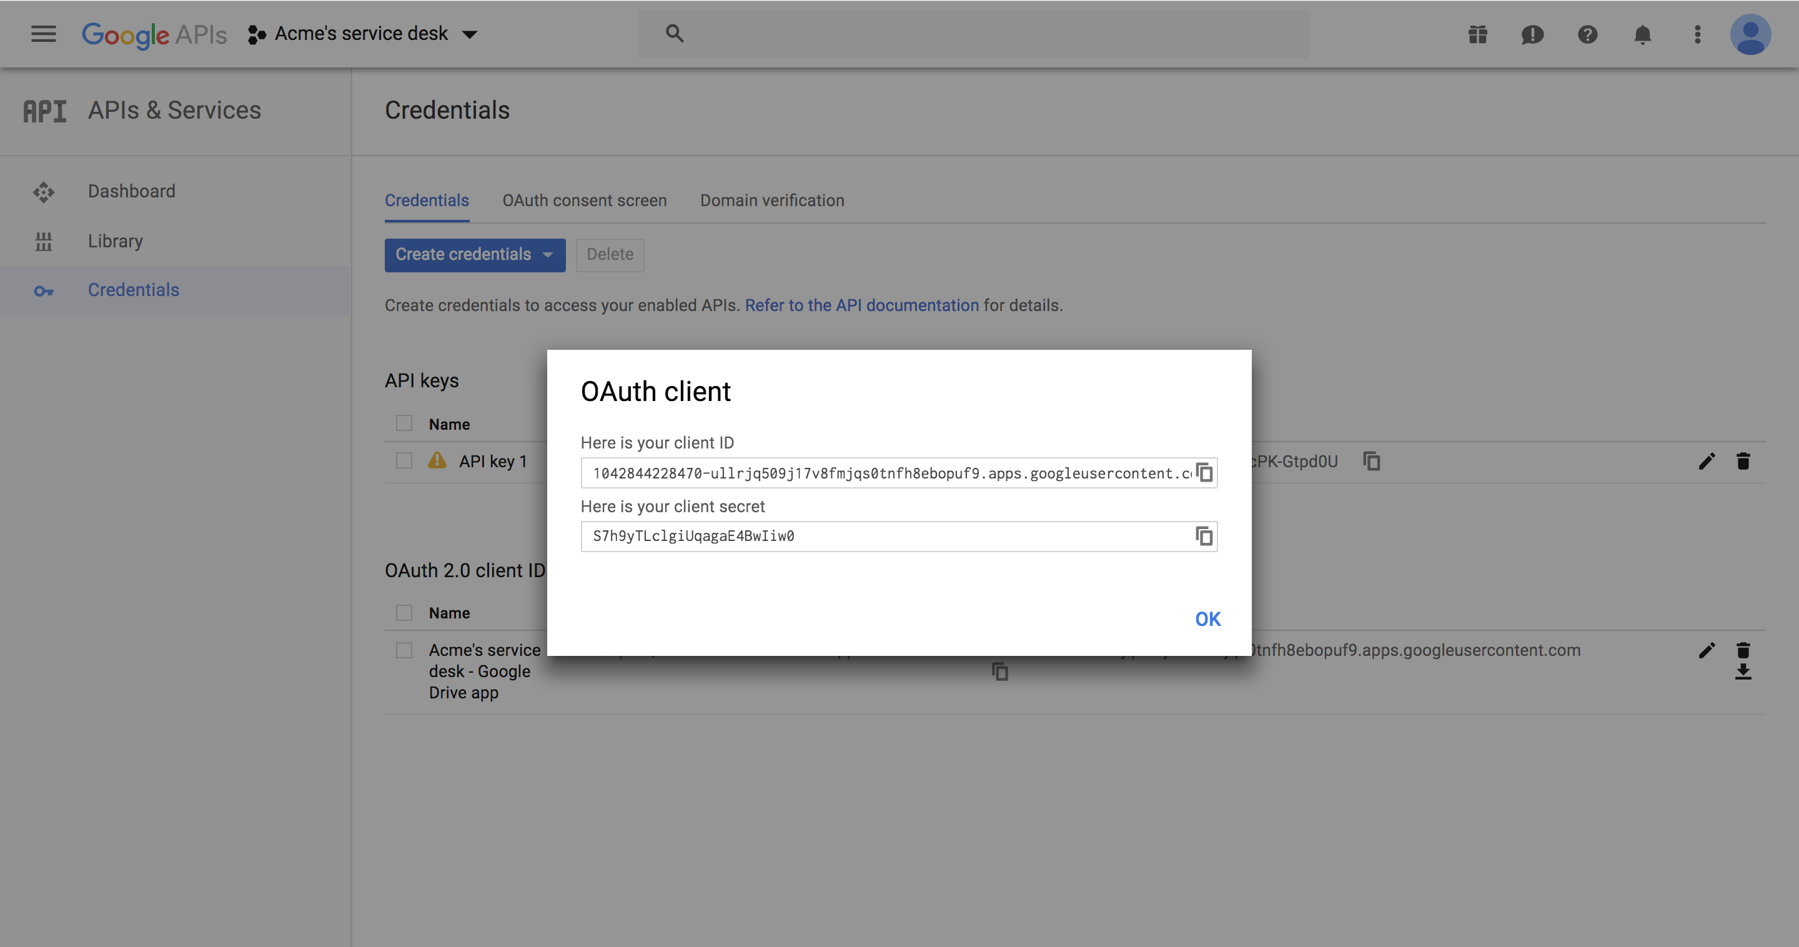Edit API key 1 with pencil icon
The width and height of the screenshot is (1799, 947).
1706,461
